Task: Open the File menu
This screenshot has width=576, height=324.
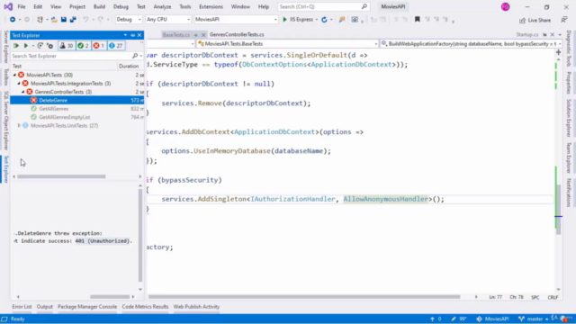Action: pos(22,6)
